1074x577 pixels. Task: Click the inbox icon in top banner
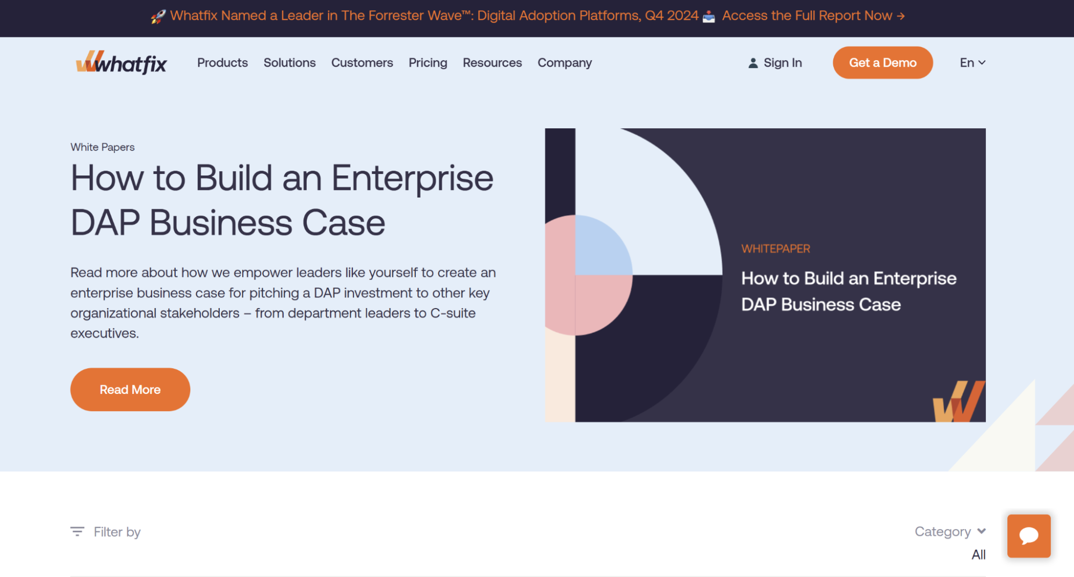(709, 17)
